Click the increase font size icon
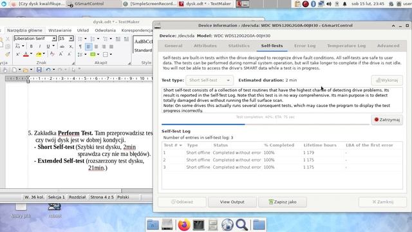The width and height of the screenshot is (412, 232). coord(61,54)
